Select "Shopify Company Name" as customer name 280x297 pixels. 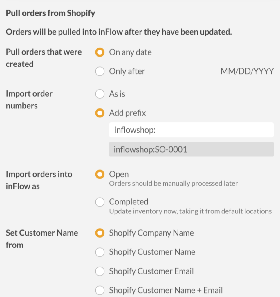click(x=100, y=233)
